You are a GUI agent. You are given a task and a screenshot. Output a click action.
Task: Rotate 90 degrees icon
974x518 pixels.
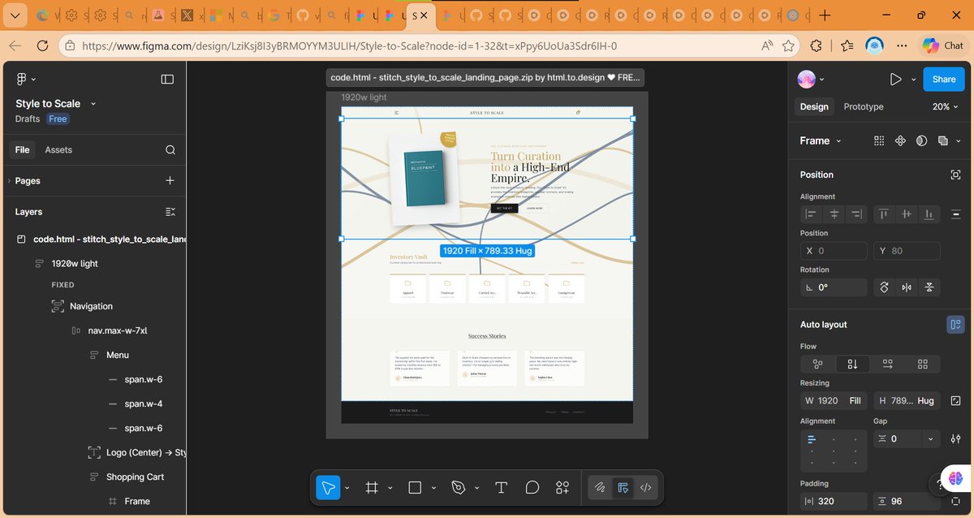[x=884, y=287]
